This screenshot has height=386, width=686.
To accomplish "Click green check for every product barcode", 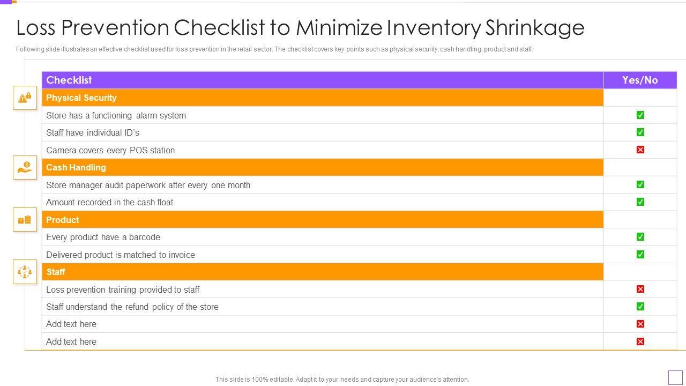I will 640,237.
